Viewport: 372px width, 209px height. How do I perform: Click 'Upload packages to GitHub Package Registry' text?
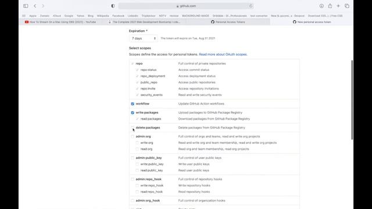(x=210, y=113)
